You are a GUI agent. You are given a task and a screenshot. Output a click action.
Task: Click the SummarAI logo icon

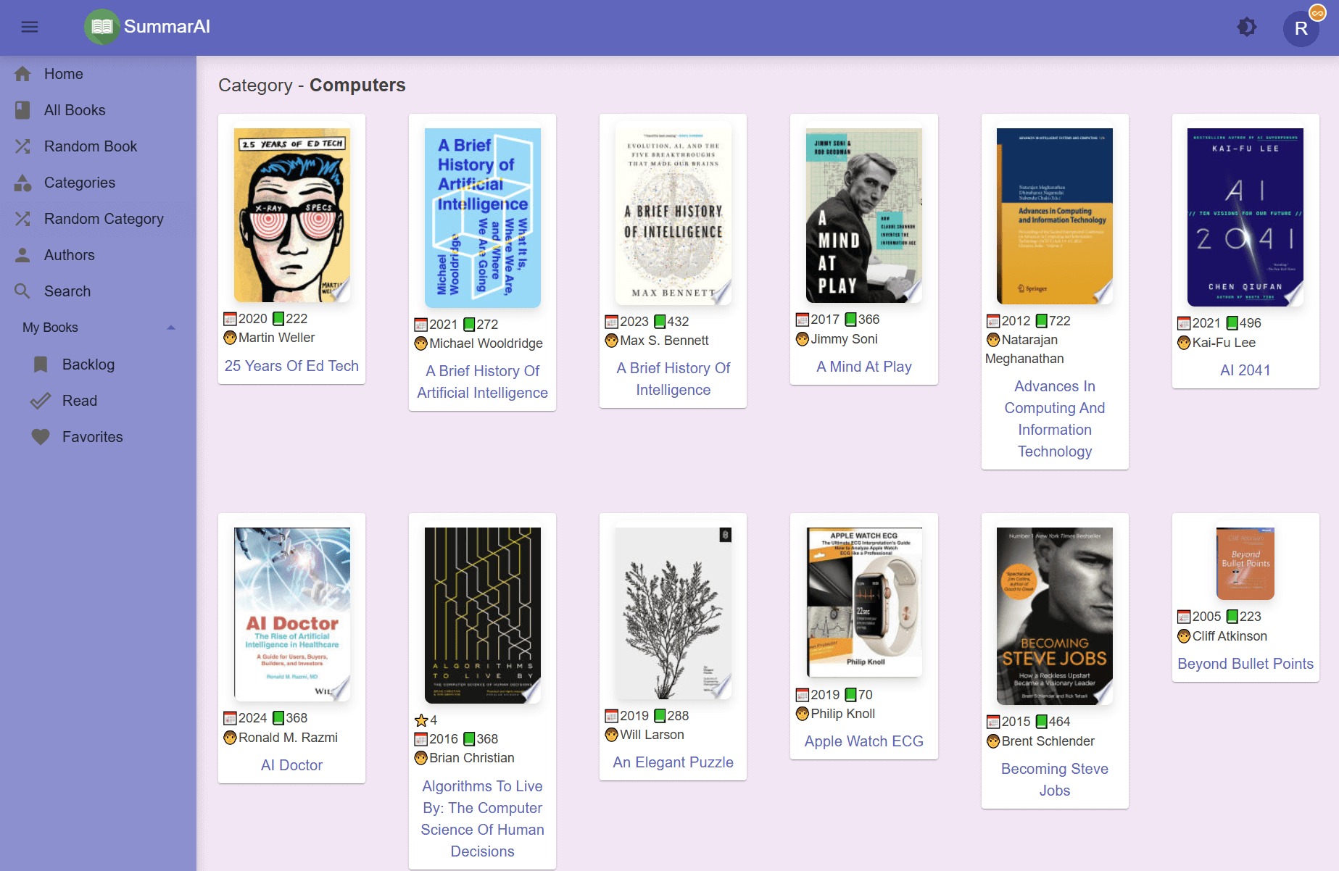101,27
